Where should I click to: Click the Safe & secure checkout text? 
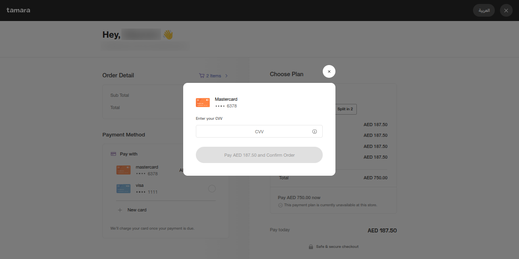[337, 247]
